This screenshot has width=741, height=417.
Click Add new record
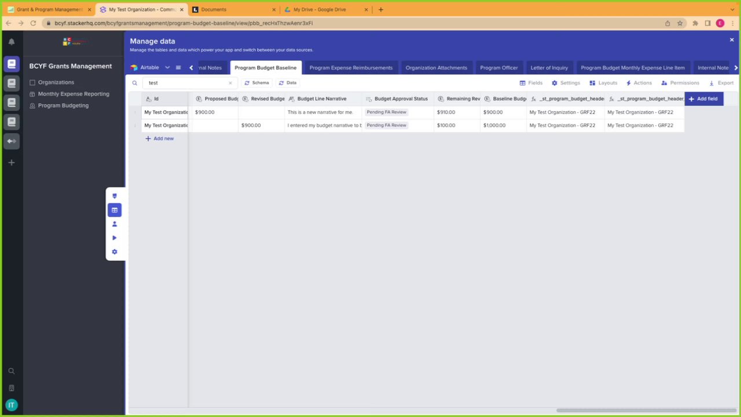159,138
